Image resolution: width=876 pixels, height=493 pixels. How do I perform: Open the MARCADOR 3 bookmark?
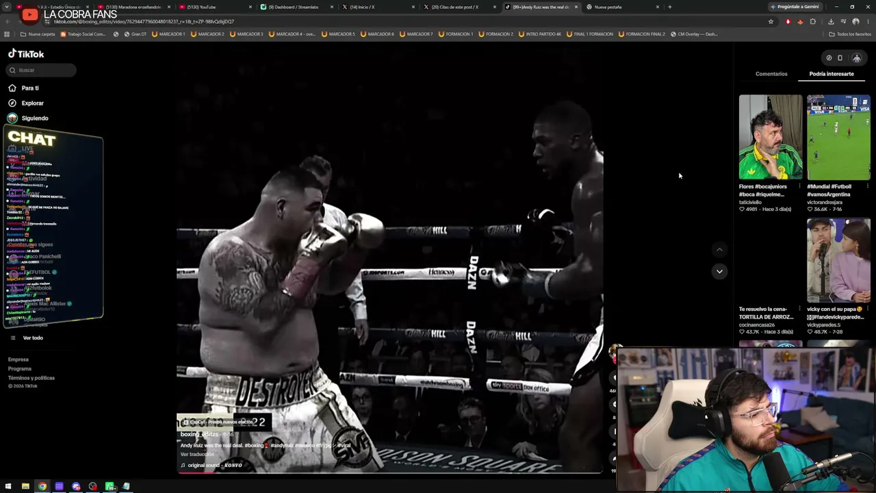tap(247, 34)
